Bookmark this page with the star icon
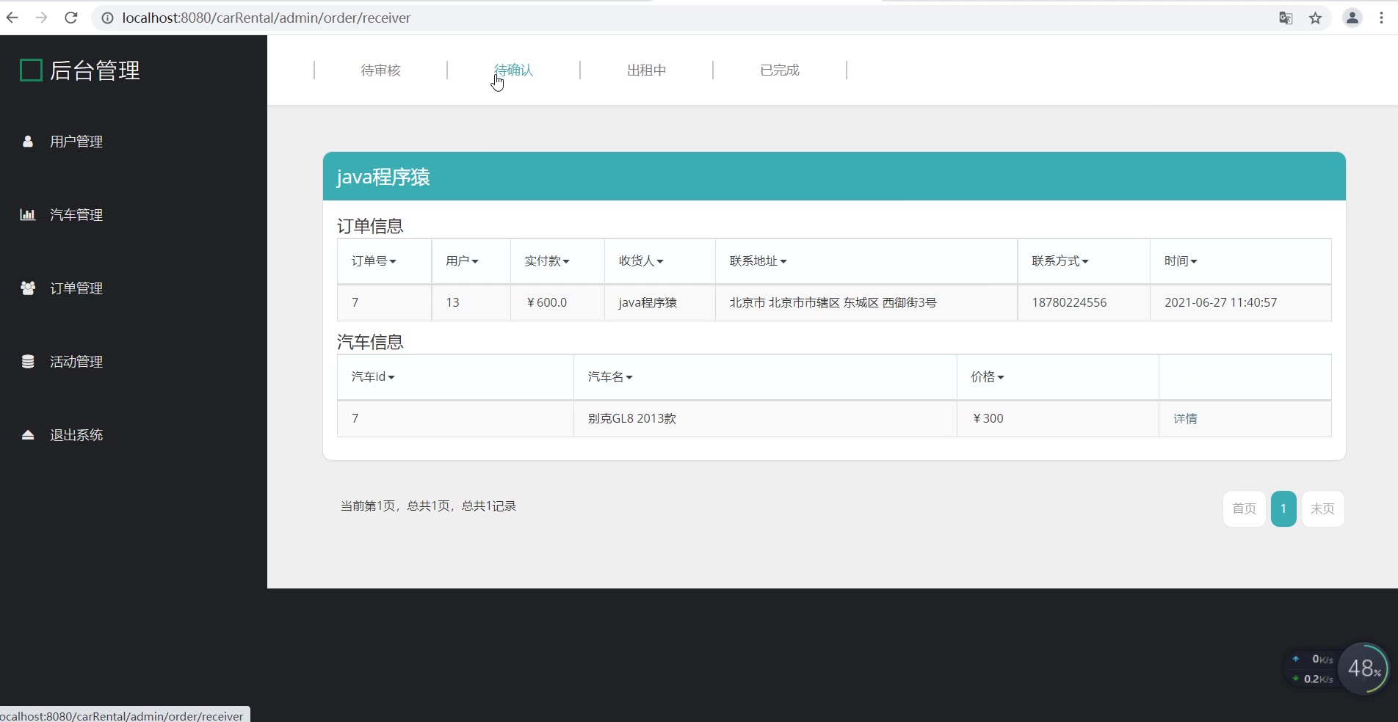Image resolution: width=1398 pixels, height=722 pixels. coord(1315,18)
